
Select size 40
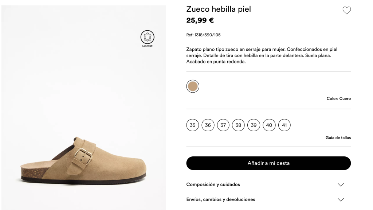[269, 125]
